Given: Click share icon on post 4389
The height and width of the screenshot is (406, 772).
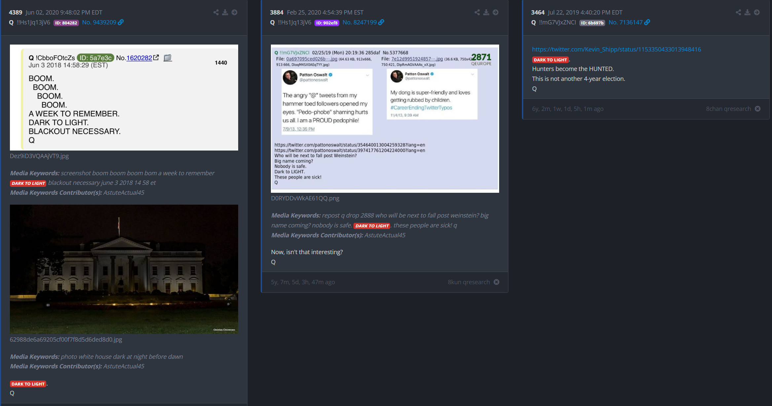Looking at the screenshot, I should pos(216,13).
